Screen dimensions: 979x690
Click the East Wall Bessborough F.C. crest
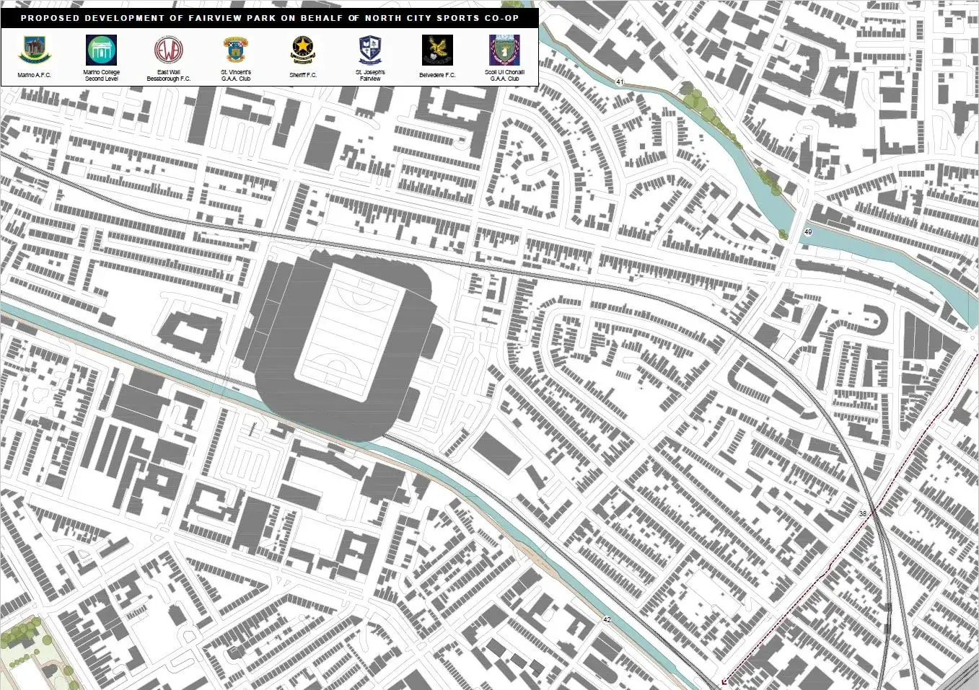tap(169, 50)
